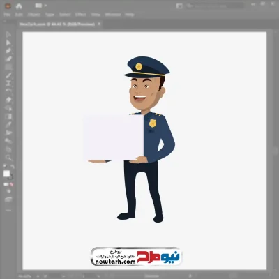The width and height of the screenshot is (279, 279).
Task: Click the default fill and stroke icon
Action: point(5,166)
